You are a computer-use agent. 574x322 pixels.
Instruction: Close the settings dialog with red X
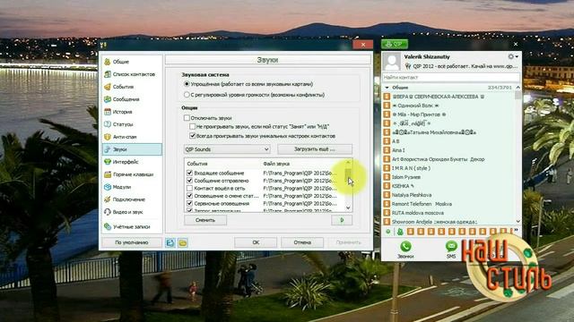[362, 45]
